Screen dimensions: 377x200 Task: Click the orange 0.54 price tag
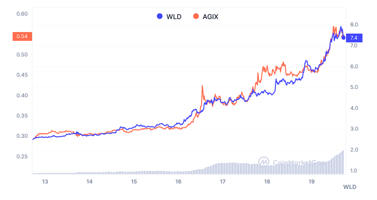(22, 37)
